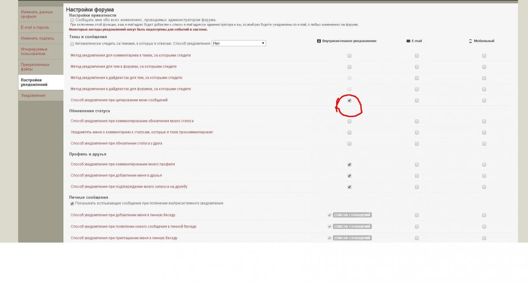528x284 pixels.
Task: Enable e-mail notification when added to personal conversation
Action: [417, 215]
